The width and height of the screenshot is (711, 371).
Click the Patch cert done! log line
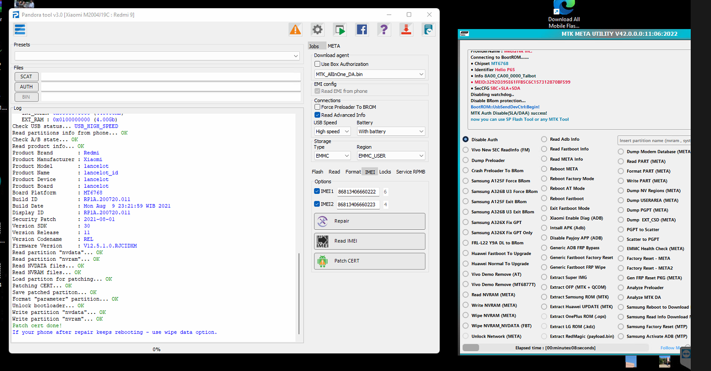tap(37, 326)
